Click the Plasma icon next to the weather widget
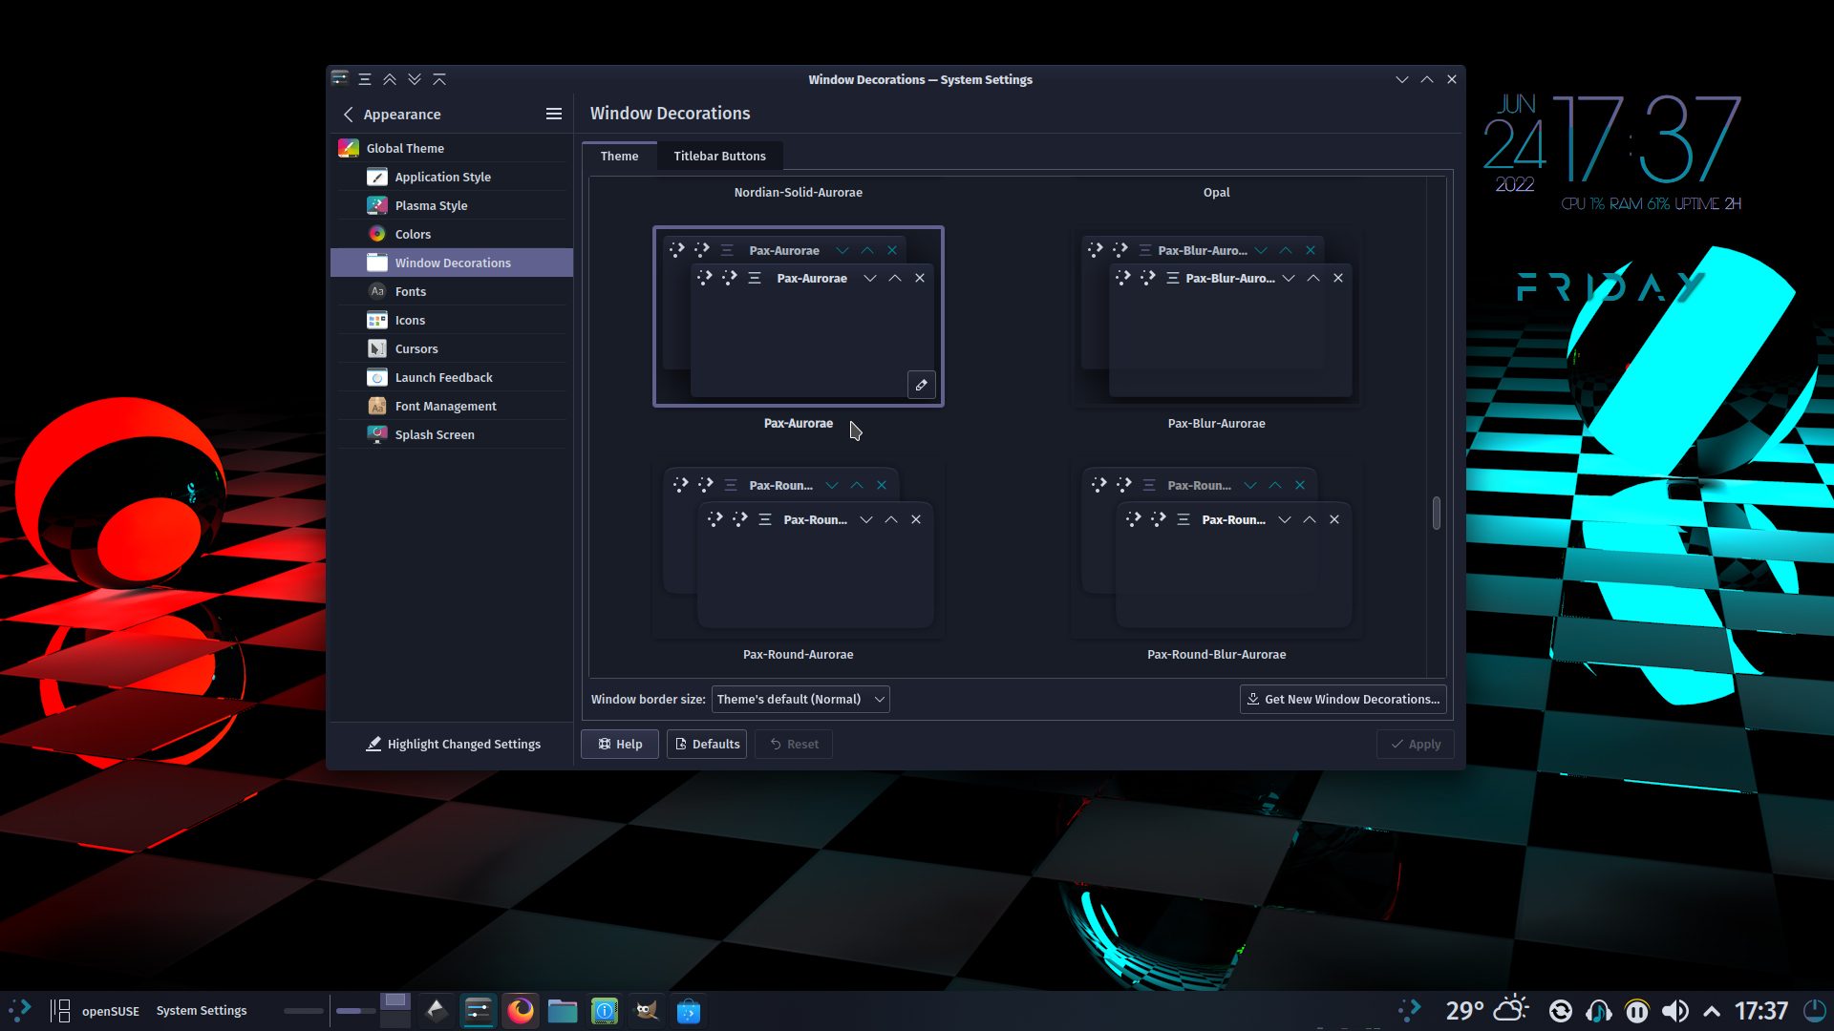 pyautogui.click(x=1410, y=1010)
